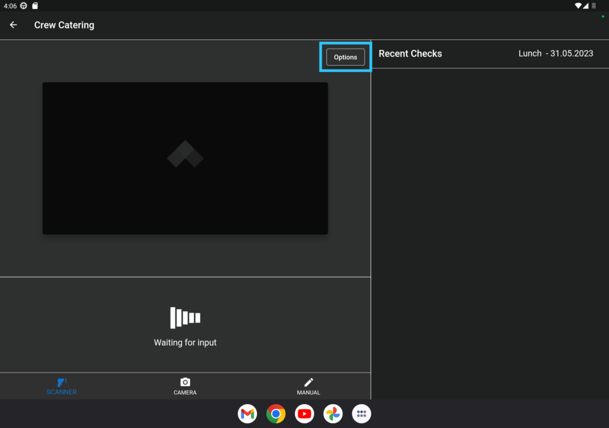Screen dimensions: 609x428
Task: Click the Wi-Fi status icon
Action: 578,6
